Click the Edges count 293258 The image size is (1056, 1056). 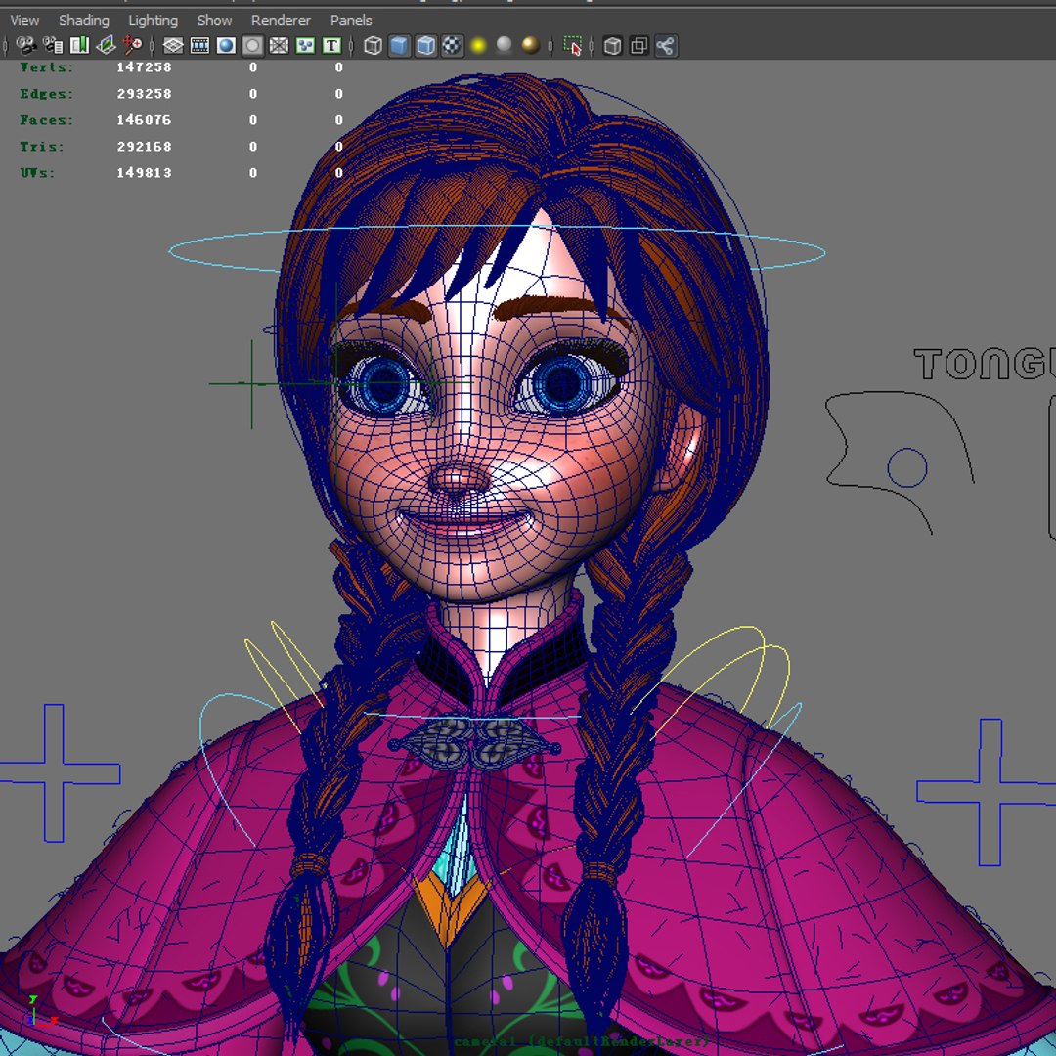(x=144, y=94)
